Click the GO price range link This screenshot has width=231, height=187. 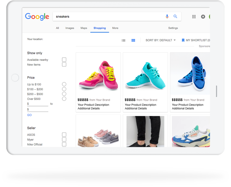pyautogui.click(x=29, y=115)
